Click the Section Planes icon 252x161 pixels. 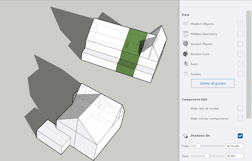pyautogui.click(x=186, y=44)
